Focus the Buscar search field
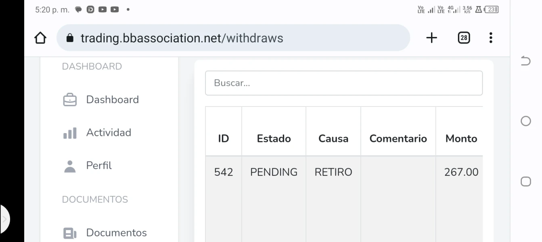542x242 pixels. [343, 83]
